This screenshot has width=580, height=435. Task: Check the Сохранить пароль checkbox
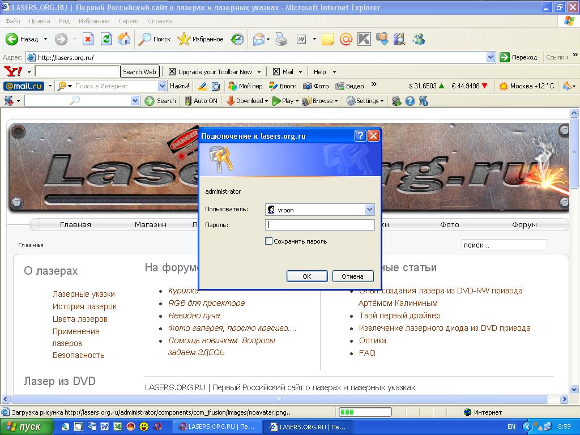point(268,241)
